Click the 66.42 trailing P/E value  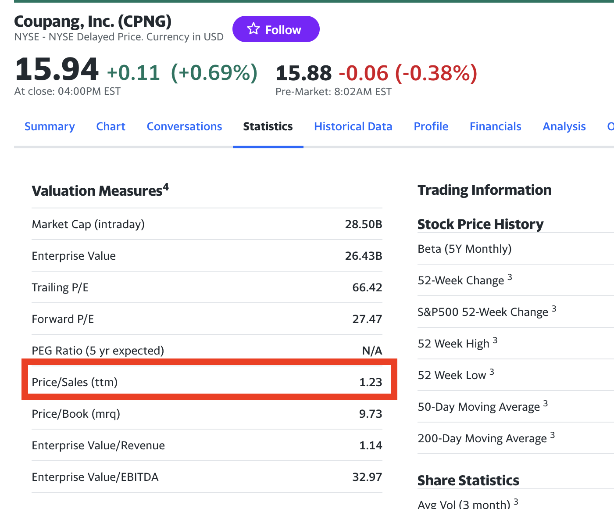[367, 287]
